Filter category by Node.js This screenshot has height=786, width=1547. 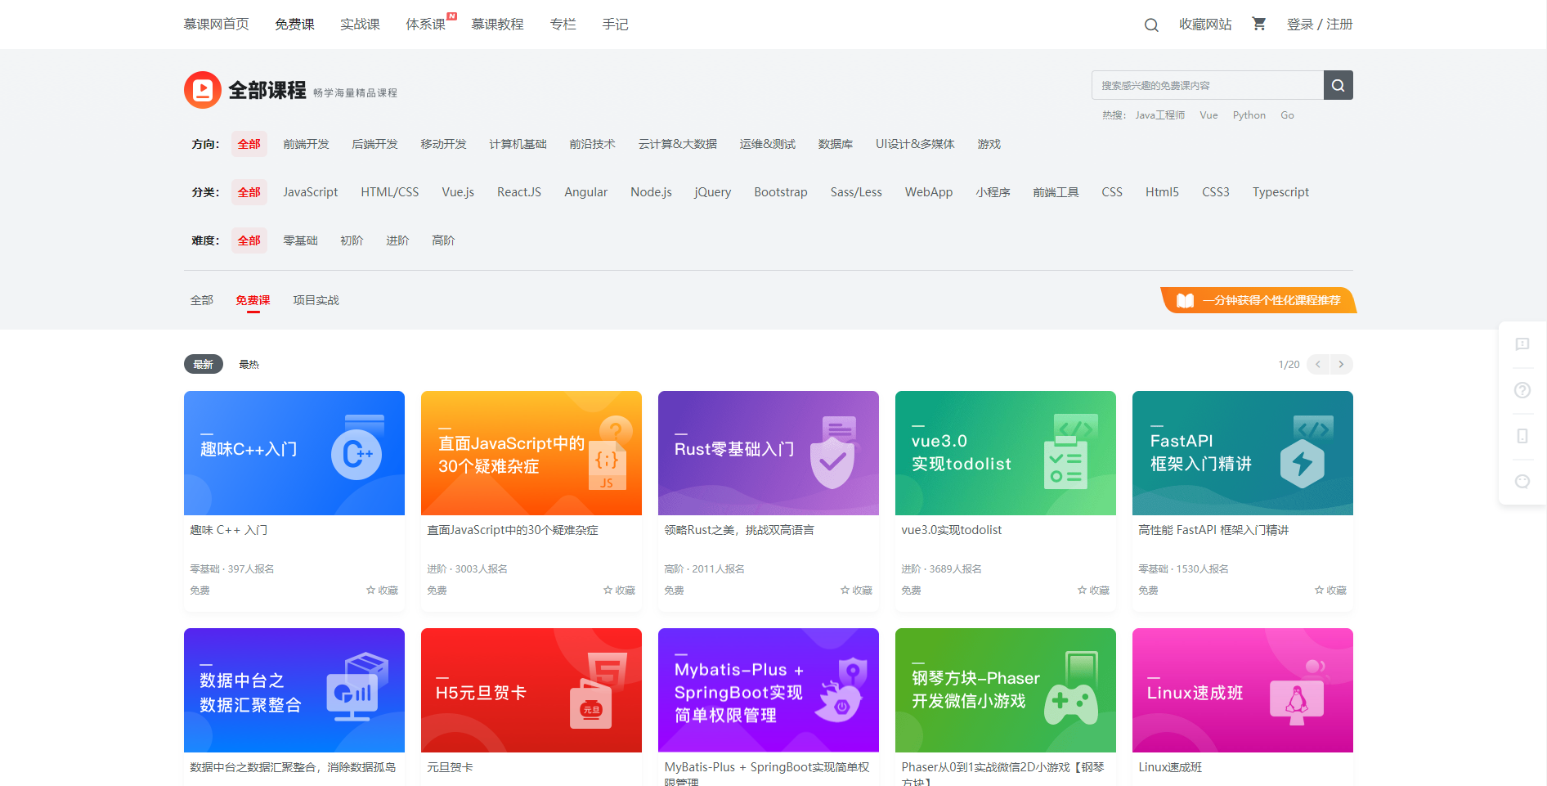click(x=651, y=192)
